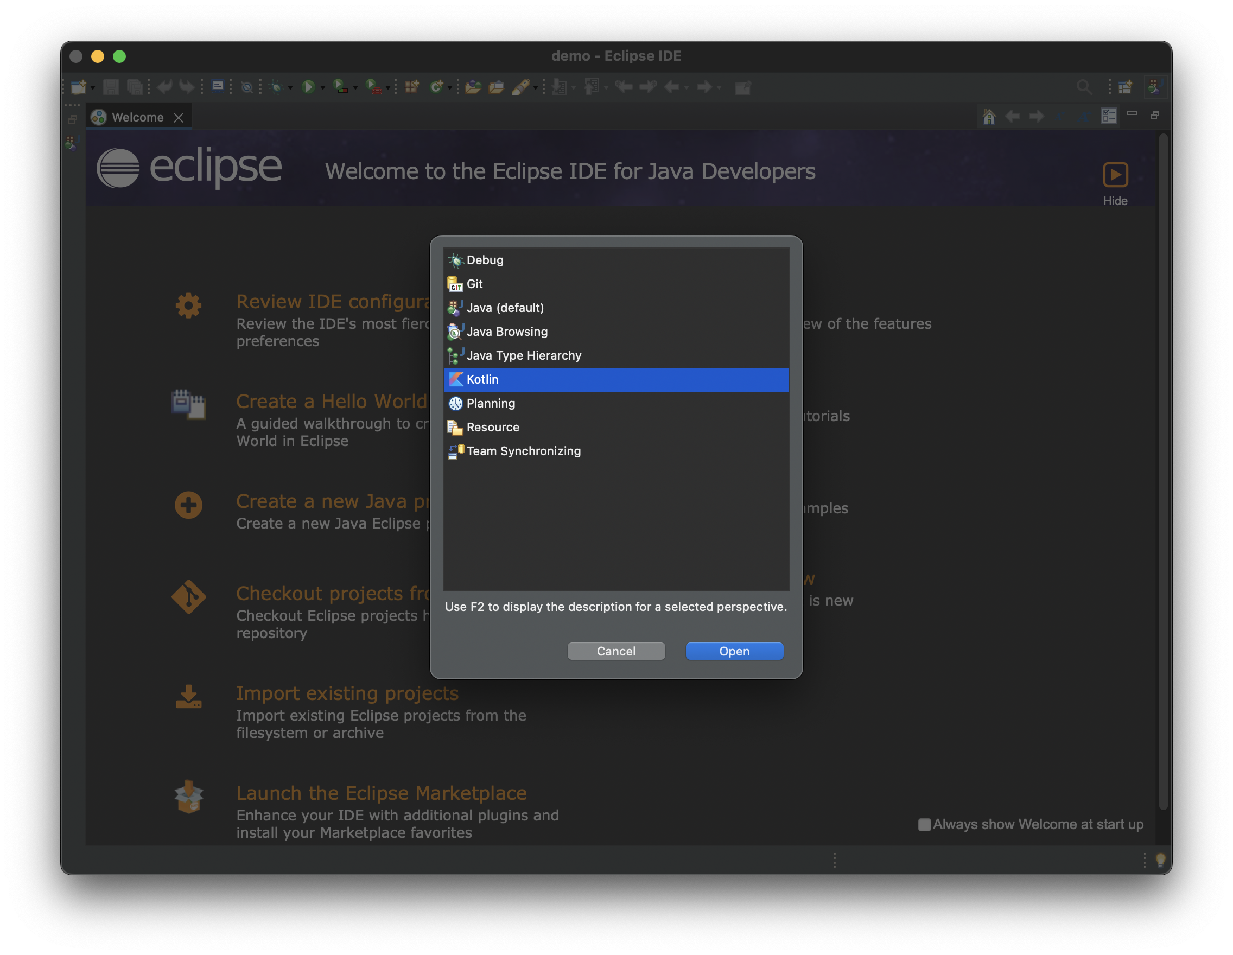
Task: Click the Home icon in Welcome toolbar
Action: pyautogui.click(x=989, y=117)
